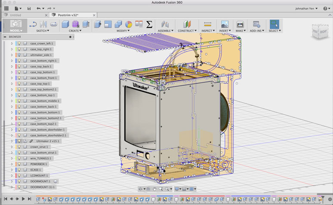
Task: Click the timeline settings gear icon
Action: click(330, 199)
